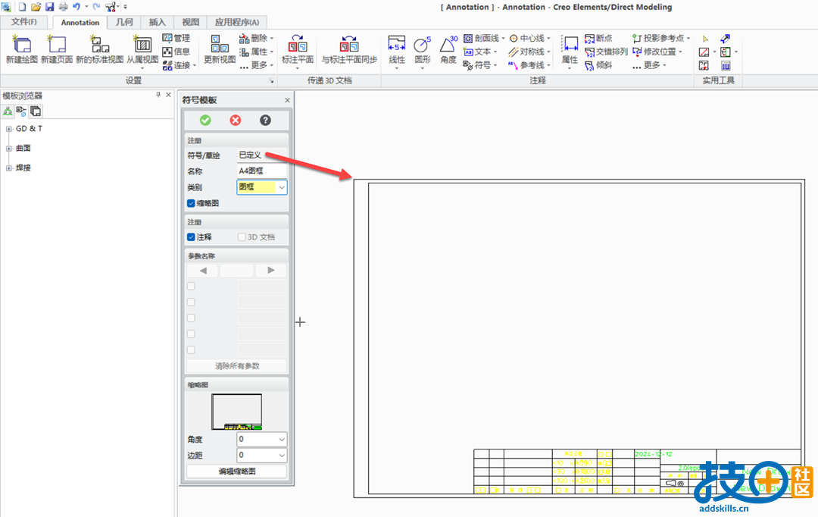The height and width of the screenshot is (517, 818).
Task: Click the save icon in quick access toolbar
Action: pyautogui.click(x=49, y=7)
